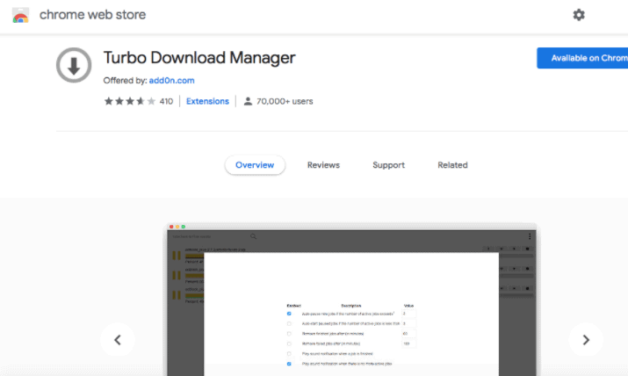
Task: Open the Chrome Web Store settings gear
Action: pyautogui.click(x=578, y=15)
